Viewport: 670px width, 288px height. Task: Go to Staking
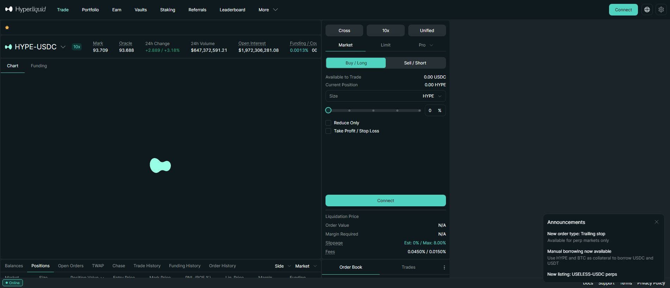pyautogui.click(x=168, y=10)
